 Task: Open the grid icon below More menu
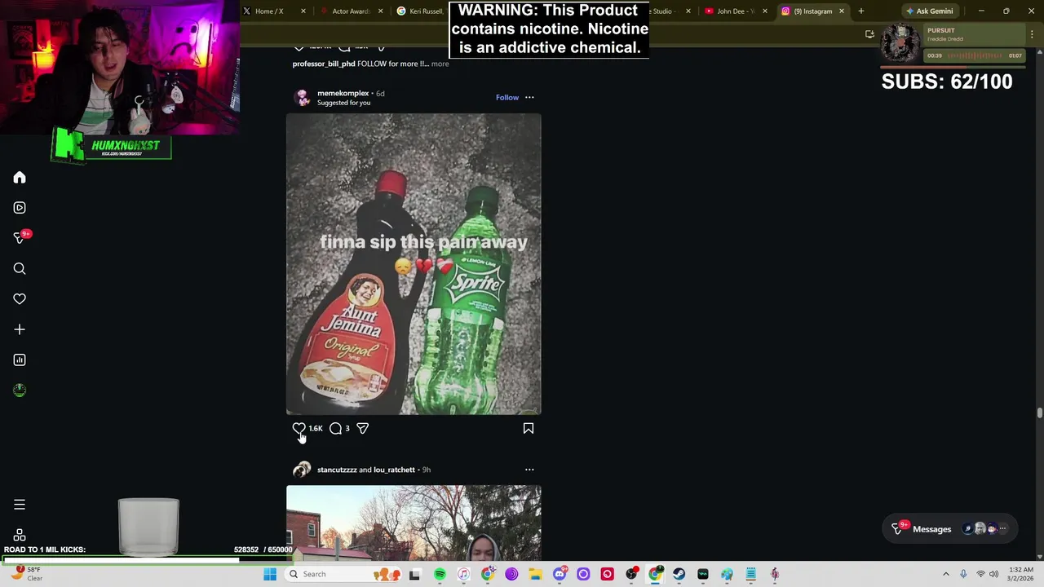click(x=20, y=535)
